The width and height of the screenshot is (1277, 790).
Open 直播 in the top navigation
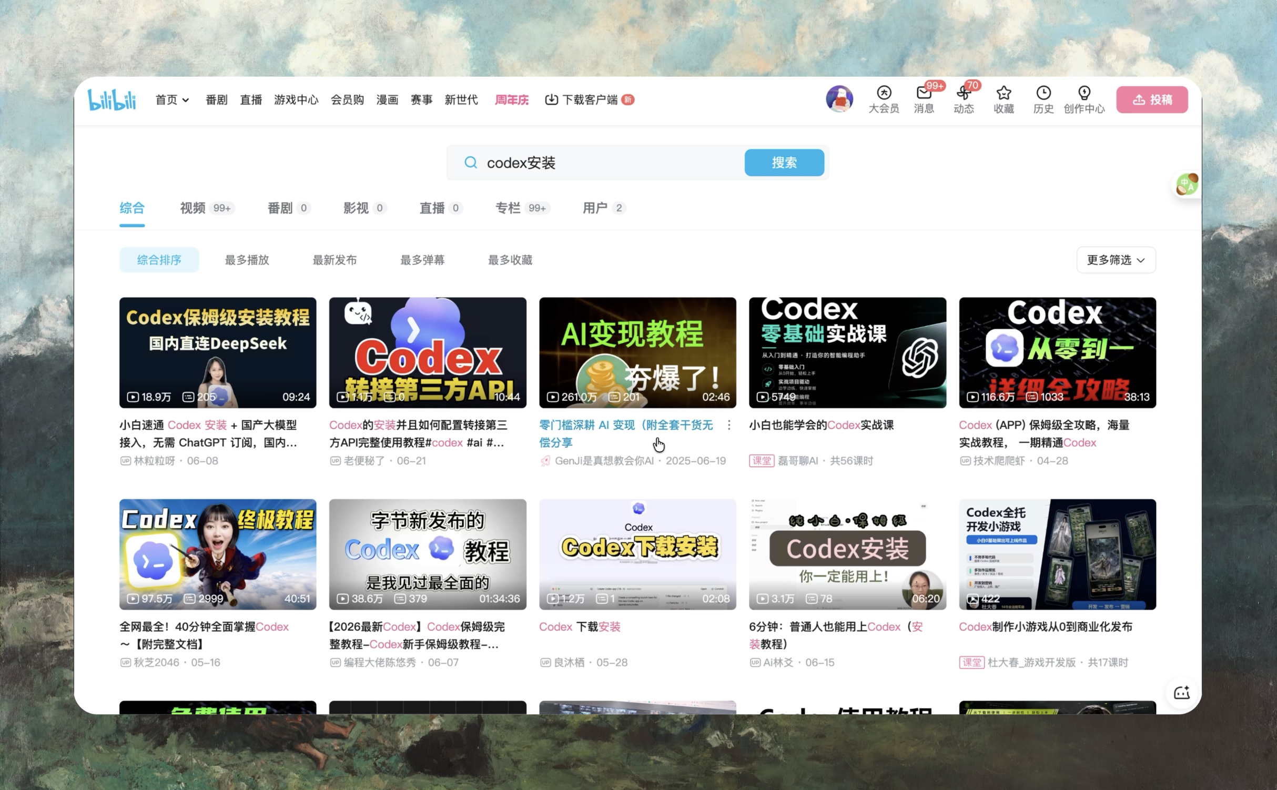[251, 99]
